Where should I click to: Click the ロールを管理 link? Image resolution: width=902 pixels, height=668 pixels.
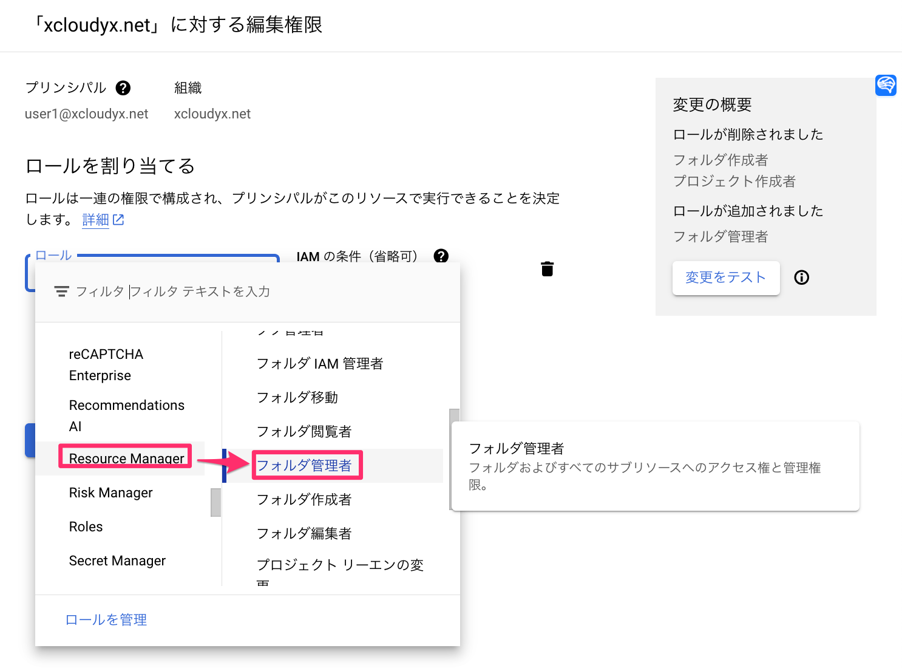pos(106,619)
